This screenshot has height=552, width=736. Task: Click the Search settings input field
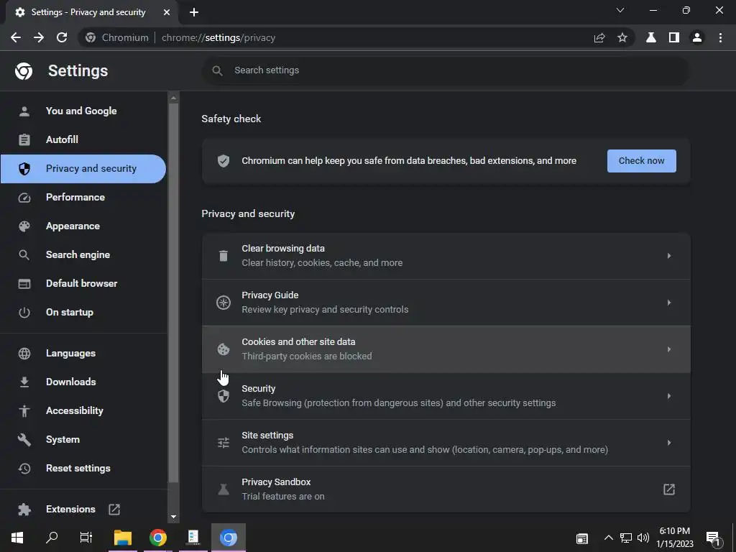click(x=446, y=71)
